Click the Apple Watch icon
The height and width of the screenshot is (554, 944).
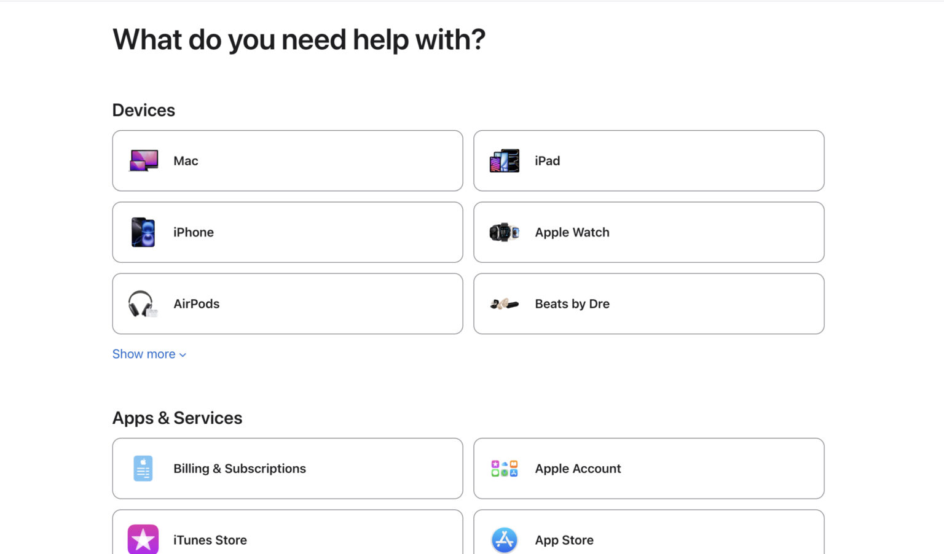504,232
